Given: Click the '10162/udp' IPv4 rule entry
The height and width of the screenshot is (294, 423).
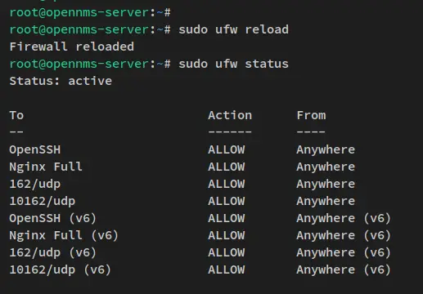Looking at the screenshot, I should pos(43,201).
